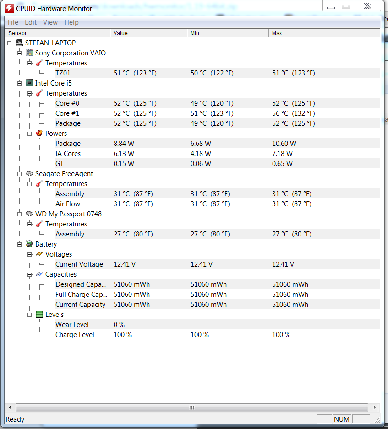Viewport: 388px width, 429px height.
Task: Click the Capacities graph icon
Action: [x=39, y=274]
